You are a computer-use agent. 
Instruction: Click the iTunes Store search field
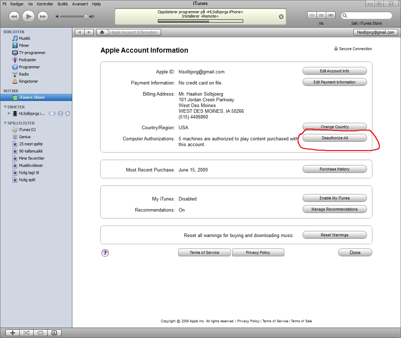click(x=367, y=16)
